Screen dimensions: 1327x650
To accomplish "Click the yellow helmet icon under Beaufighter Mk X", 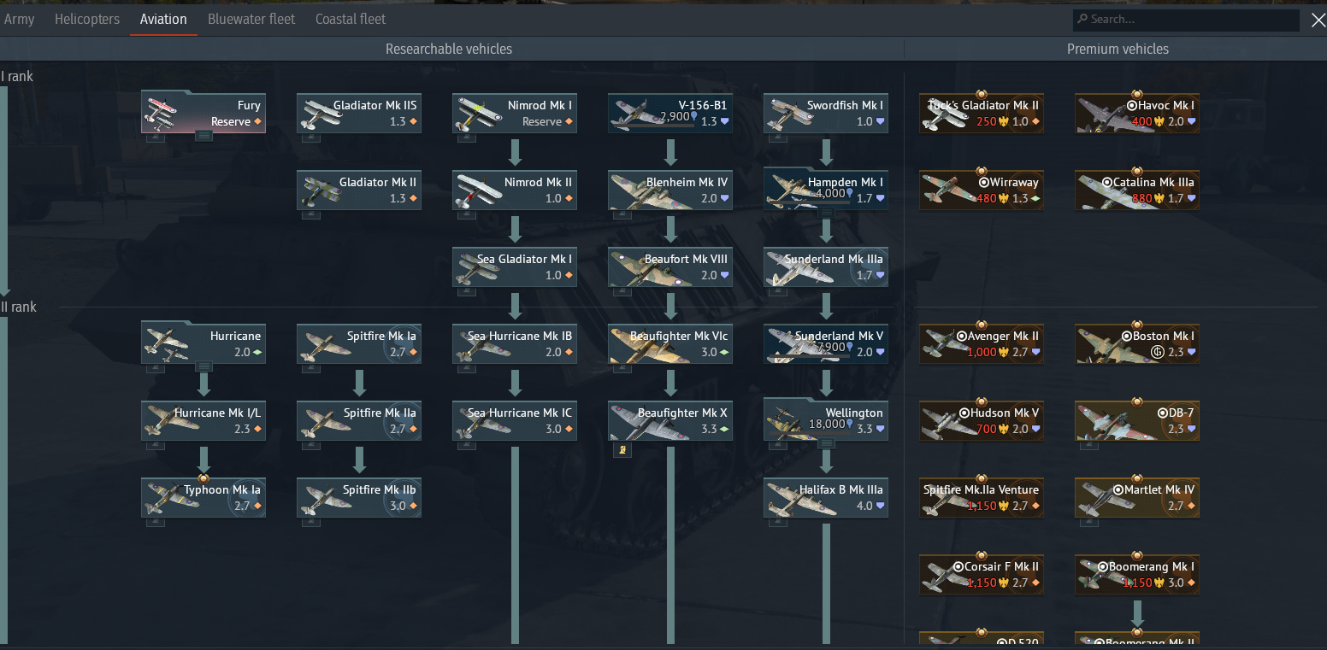I will coord(622,449).
